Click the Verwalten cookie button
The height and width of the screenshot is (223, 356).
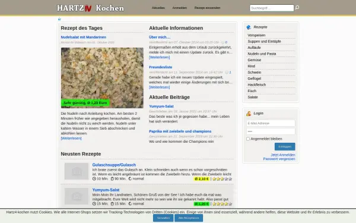pos(163,218)
